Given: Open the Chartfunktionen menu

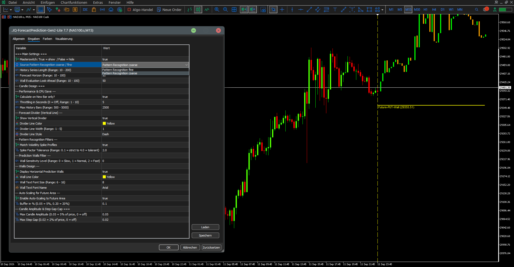Looking at the screenshot, I should 74,2.
